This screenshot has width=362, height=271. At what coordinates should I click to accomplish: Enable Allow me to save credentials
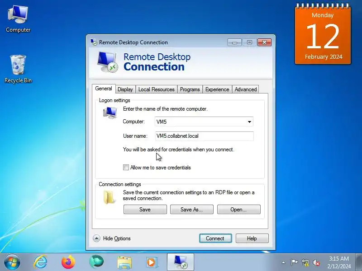(126, 168)
